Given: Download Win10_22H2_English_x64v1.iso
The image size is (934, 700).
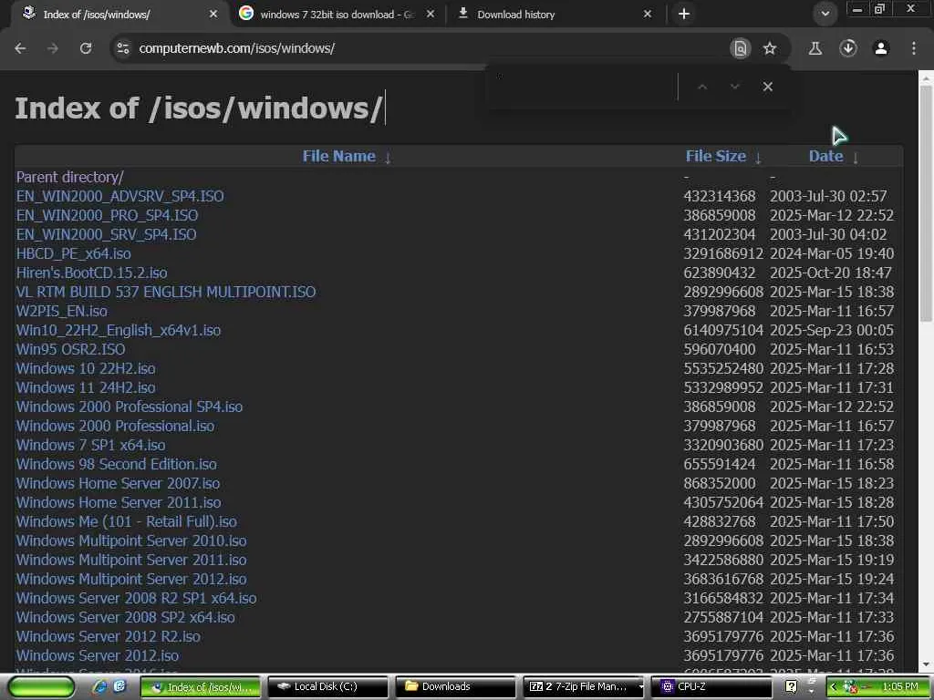Looking at the screenshot, I should (x=119, y=330).
